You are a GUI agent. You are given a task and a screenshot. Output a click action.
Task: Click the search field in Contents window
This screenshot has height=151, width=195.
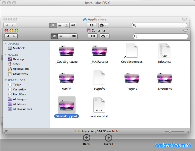click(x=160, y=36)
